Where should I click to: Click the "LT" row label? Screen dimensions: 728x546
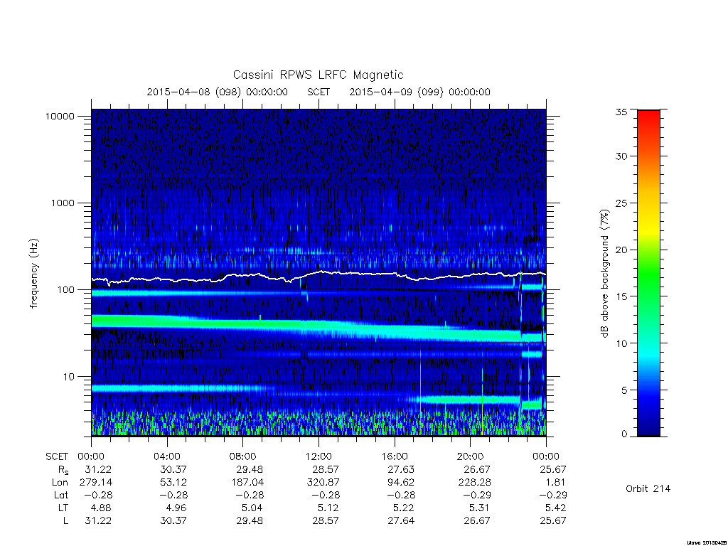(63, 508)
